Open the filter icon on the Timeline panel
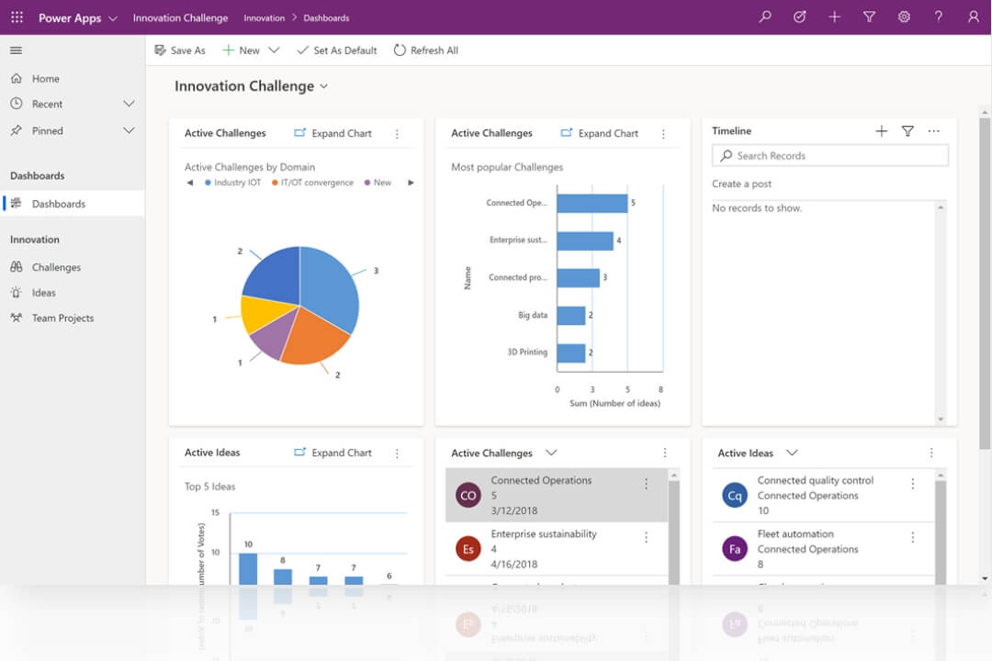 click(907, 130)
